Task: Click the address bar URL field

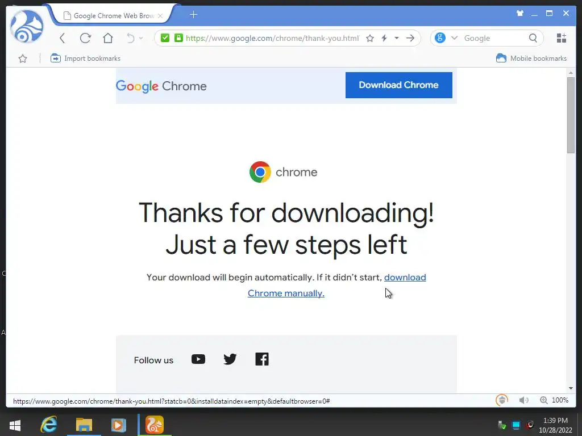Action: point(272,38)
